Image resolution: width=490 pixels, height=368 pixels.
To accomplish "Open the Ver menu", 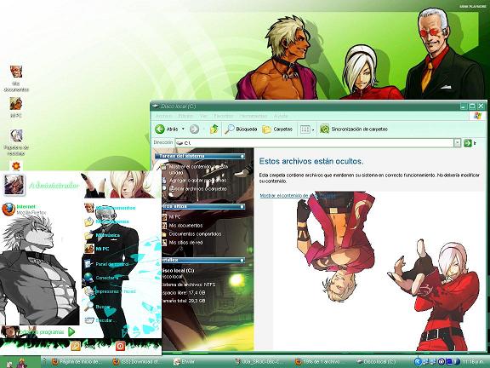I will click(x=203, y=116).
